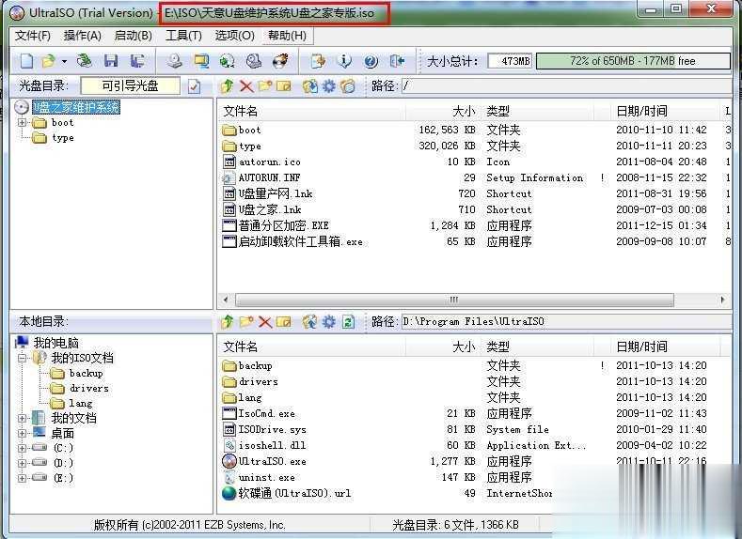This screenshot has height=539, width=742.
Task: Click the Add files to image icon in local toolbar
Action: tap(310, 322)
